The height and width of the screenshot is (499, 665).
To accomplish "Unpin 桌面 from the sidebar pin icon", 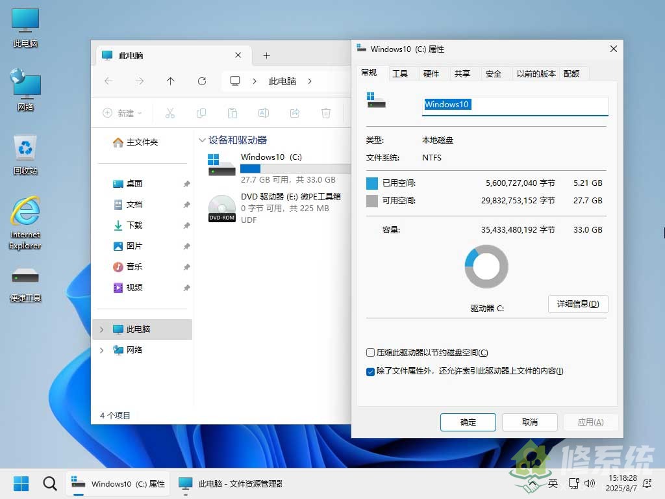I will click(x=187, y=183).
